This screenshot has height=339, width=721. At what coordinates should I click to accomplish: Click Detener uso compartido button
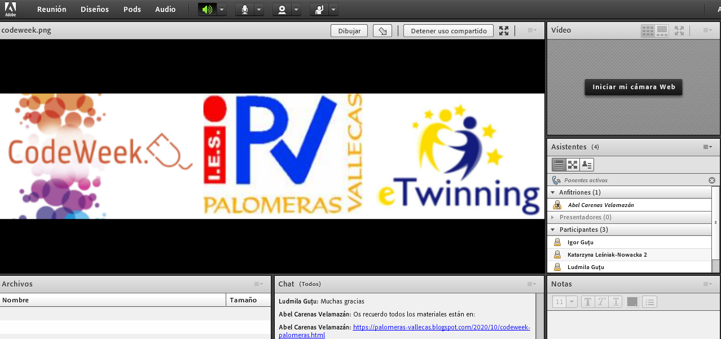click(449, 31)
